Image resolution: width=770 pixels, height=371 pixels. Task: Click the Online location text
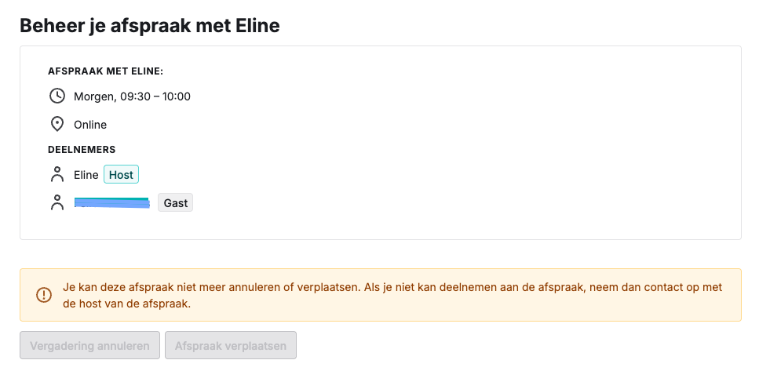coord(90,125)
